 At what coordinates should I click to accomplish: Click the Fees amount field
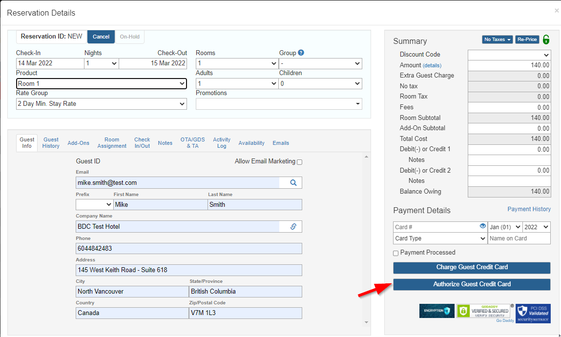[509, 108]
